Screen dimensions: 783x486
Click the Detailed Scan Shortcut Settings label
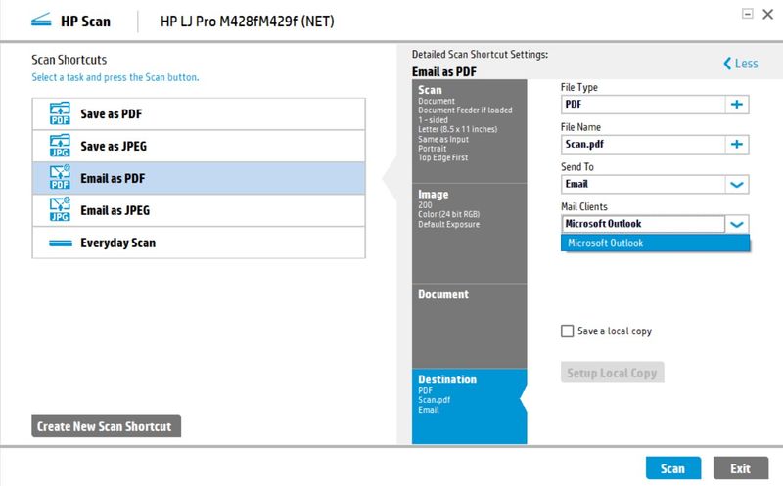480,55
